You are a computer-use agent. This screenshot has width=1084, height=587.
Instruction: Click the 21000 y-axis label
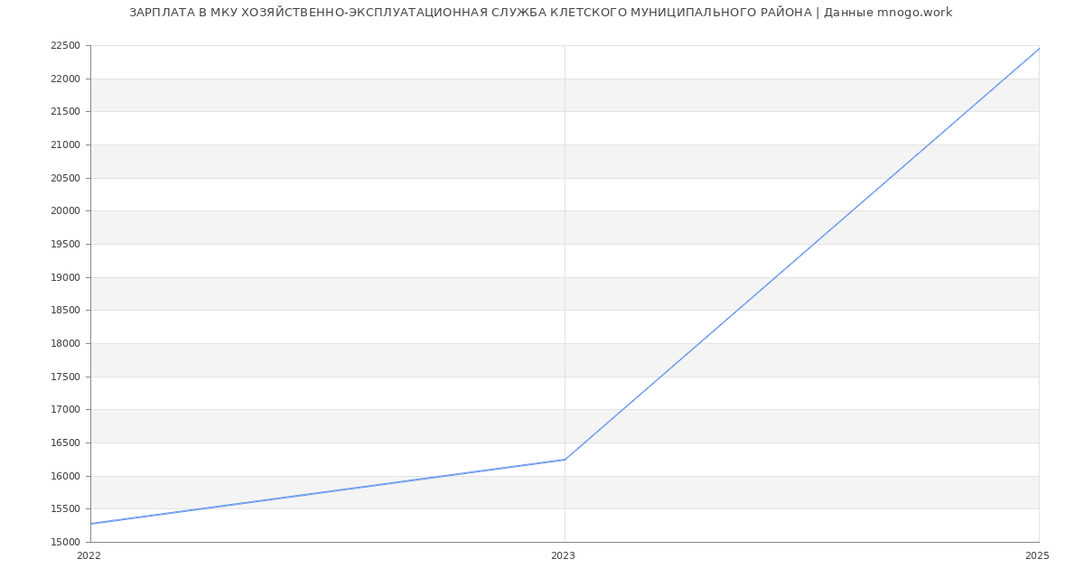(65, 145)
